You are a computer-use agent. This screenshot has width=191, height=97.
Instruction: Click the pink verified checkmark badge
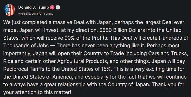coord(52,8)
